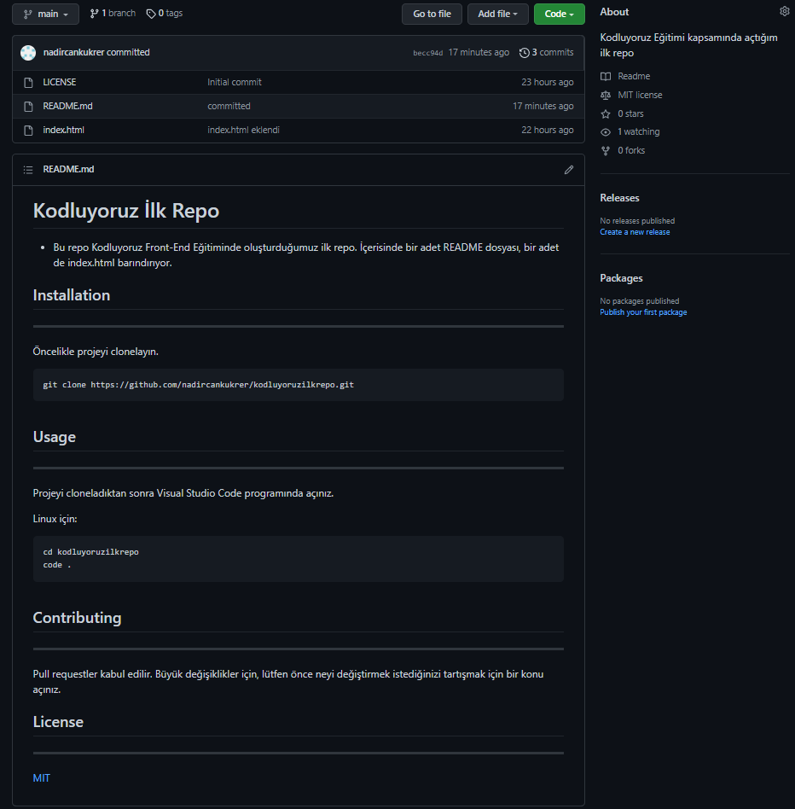Viewport: 795px width, 809px height.
Task: Click the README.md header title
Action: coord(68,169)
